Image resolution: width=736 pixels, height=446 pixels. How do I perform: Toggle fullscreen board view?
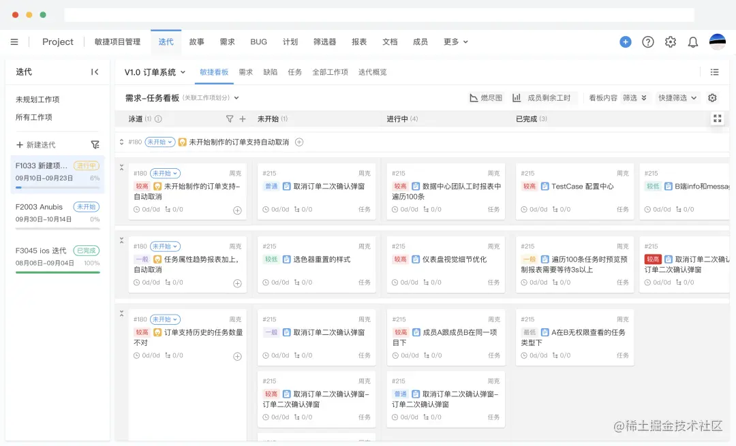pos(717,118)
